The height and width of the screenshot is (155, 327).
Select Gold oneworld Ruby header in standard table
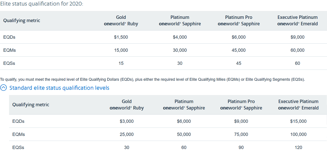[127, 105]
